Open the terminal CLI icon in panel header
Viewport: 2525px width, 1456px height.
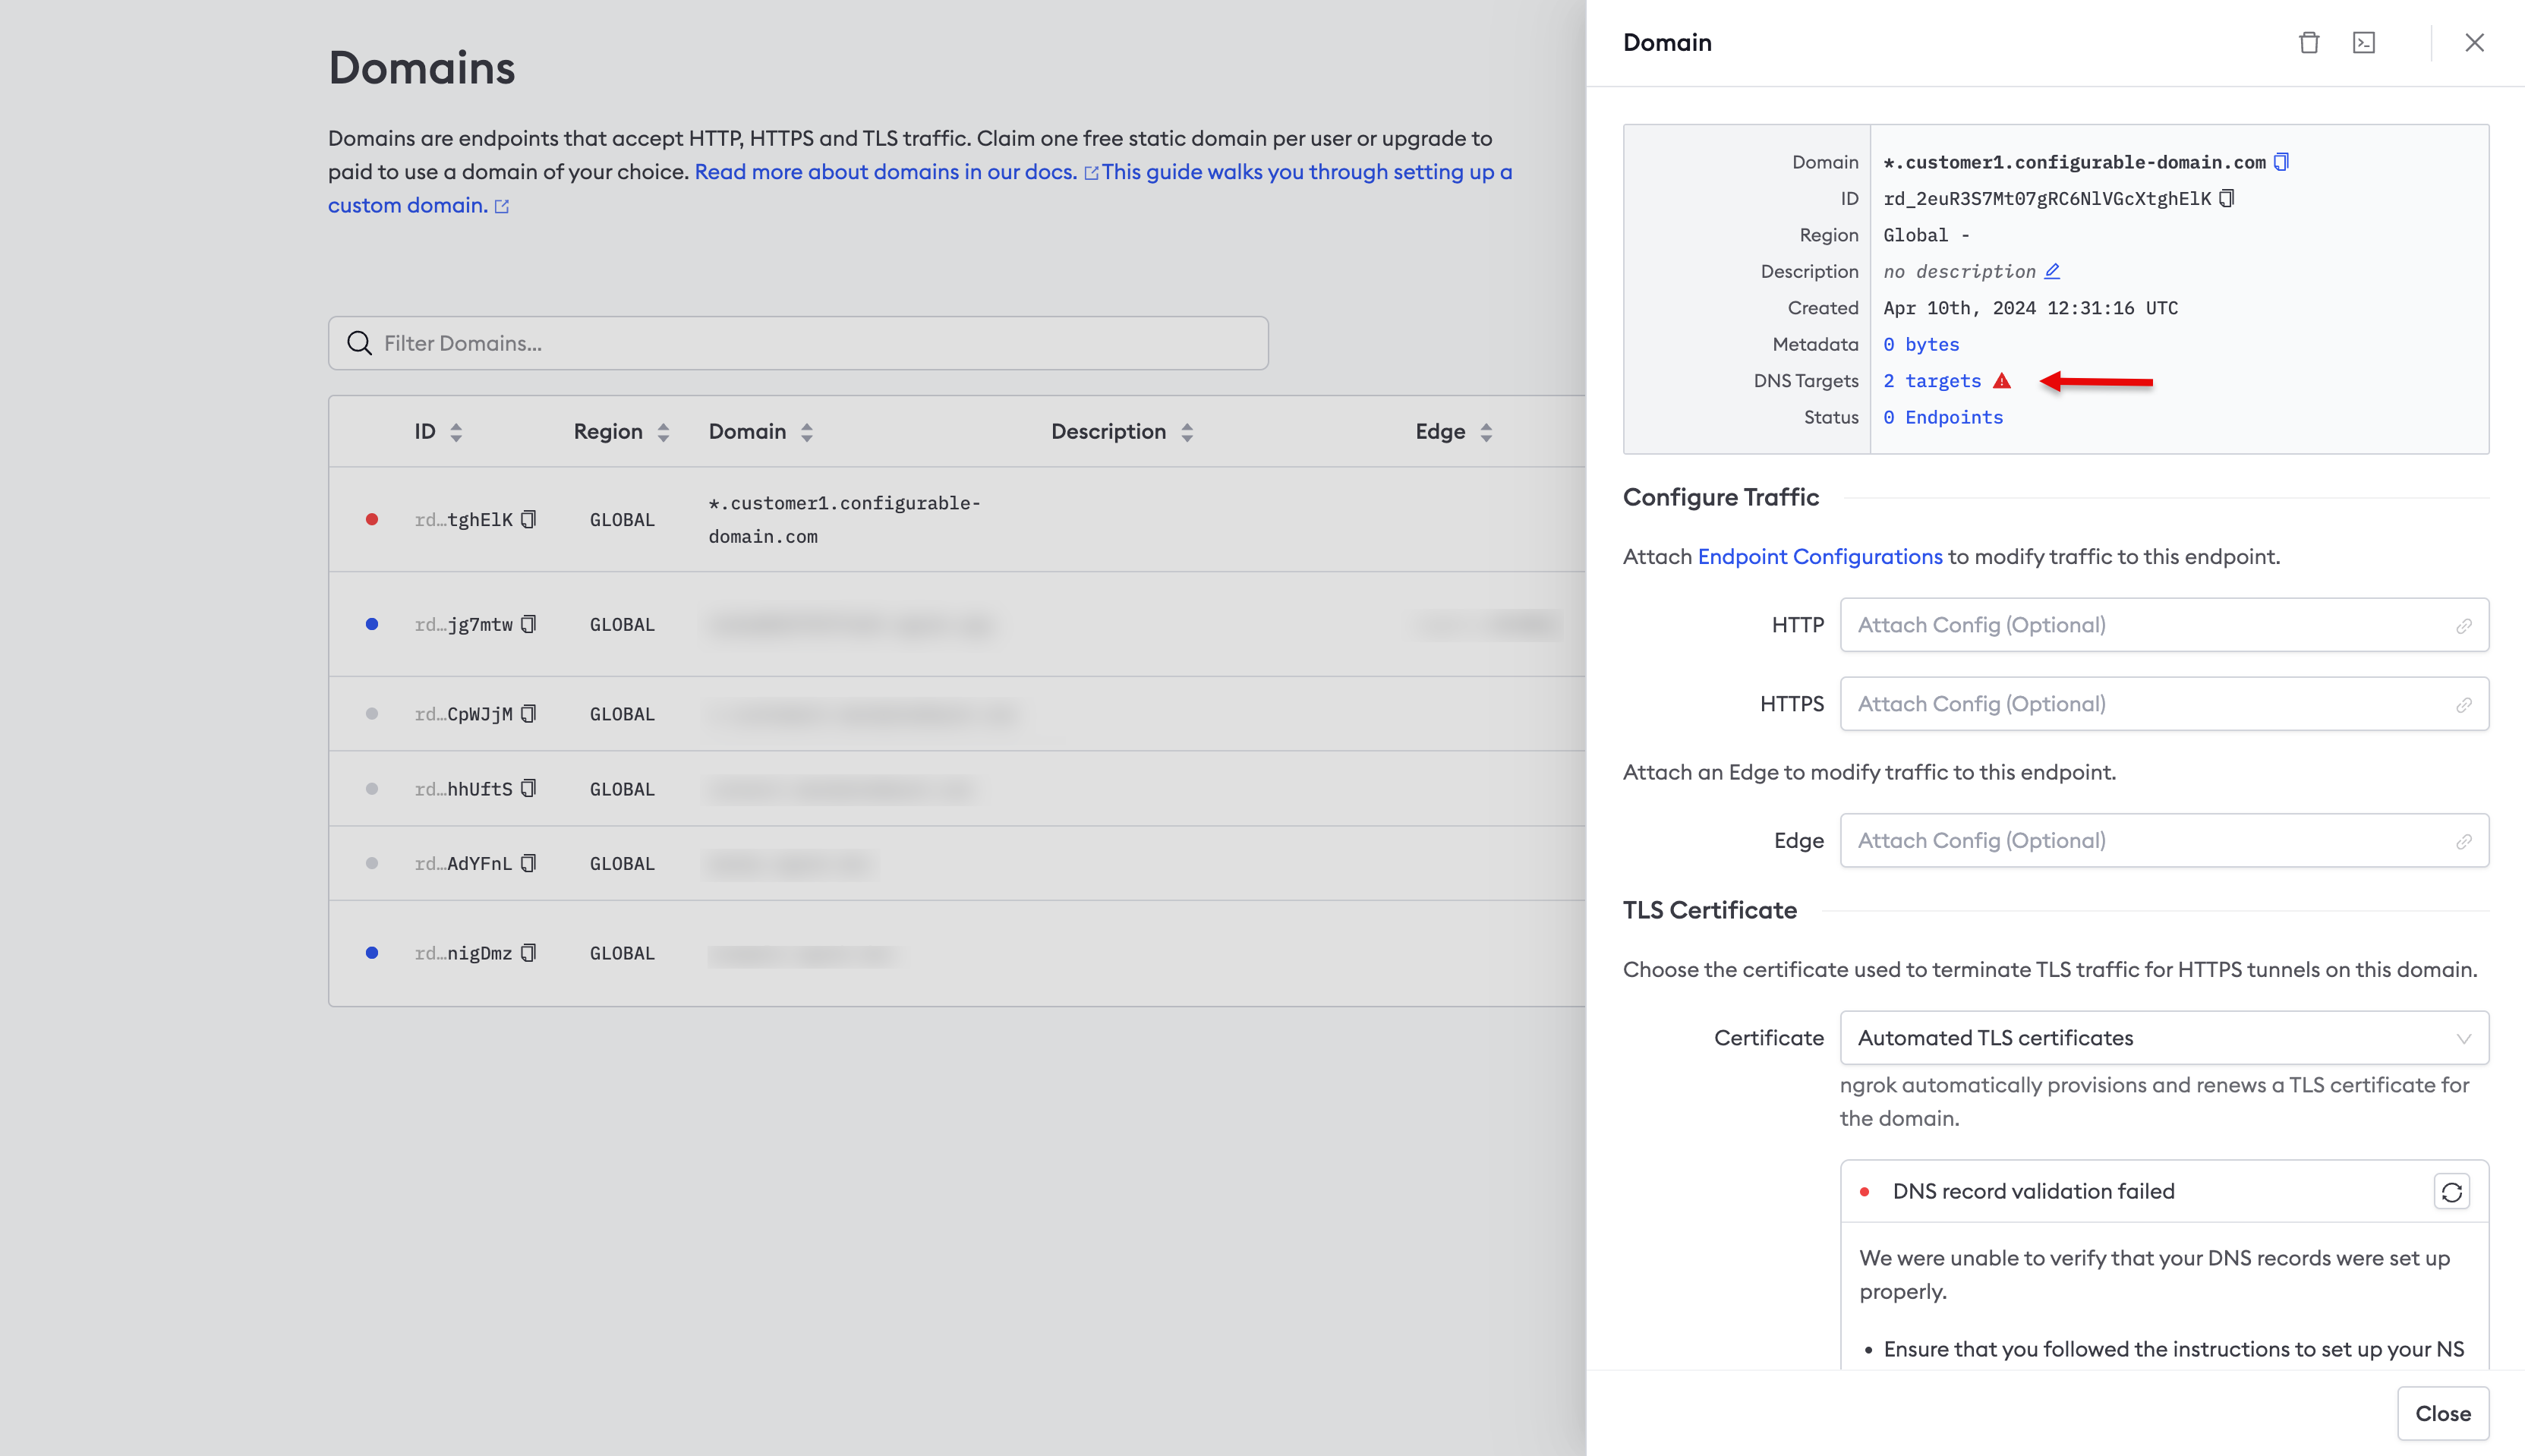click(2363, 43)
